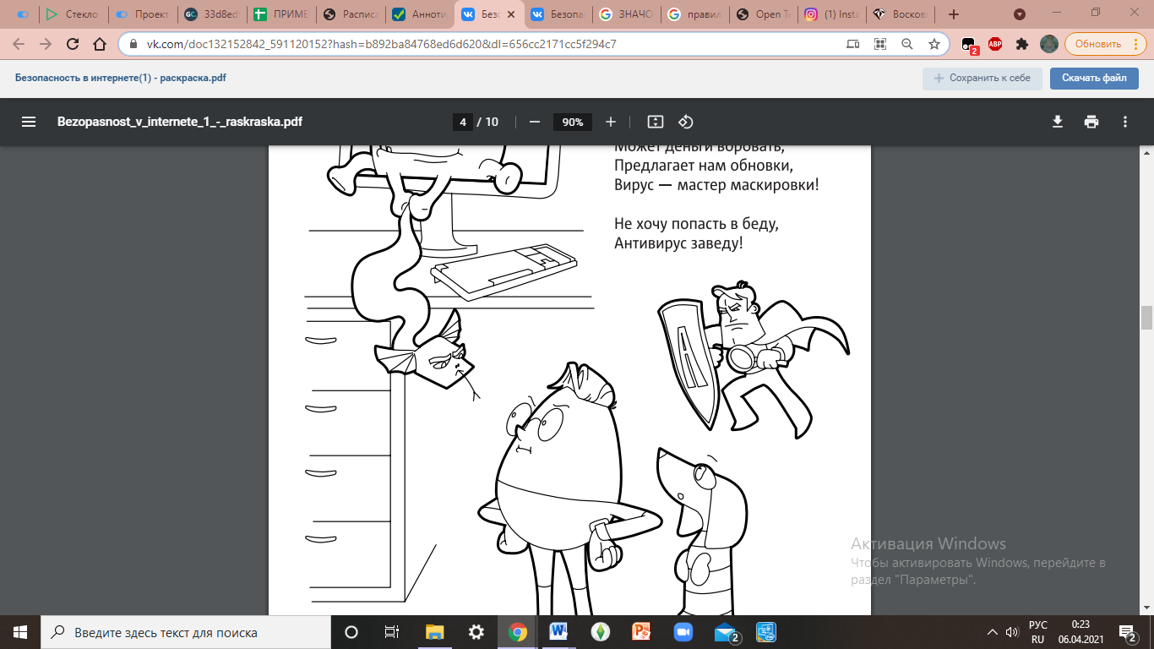Image resolution: width=1154 pixels, height=649 pixels.
Task: Click the AdBlock Plus extension icon
Action: click(995, 44)
